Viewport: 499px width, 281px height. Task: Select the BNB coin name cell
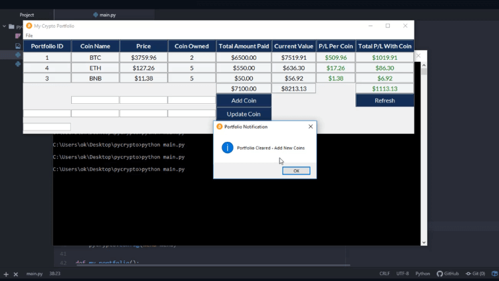[x=95, y=78]
